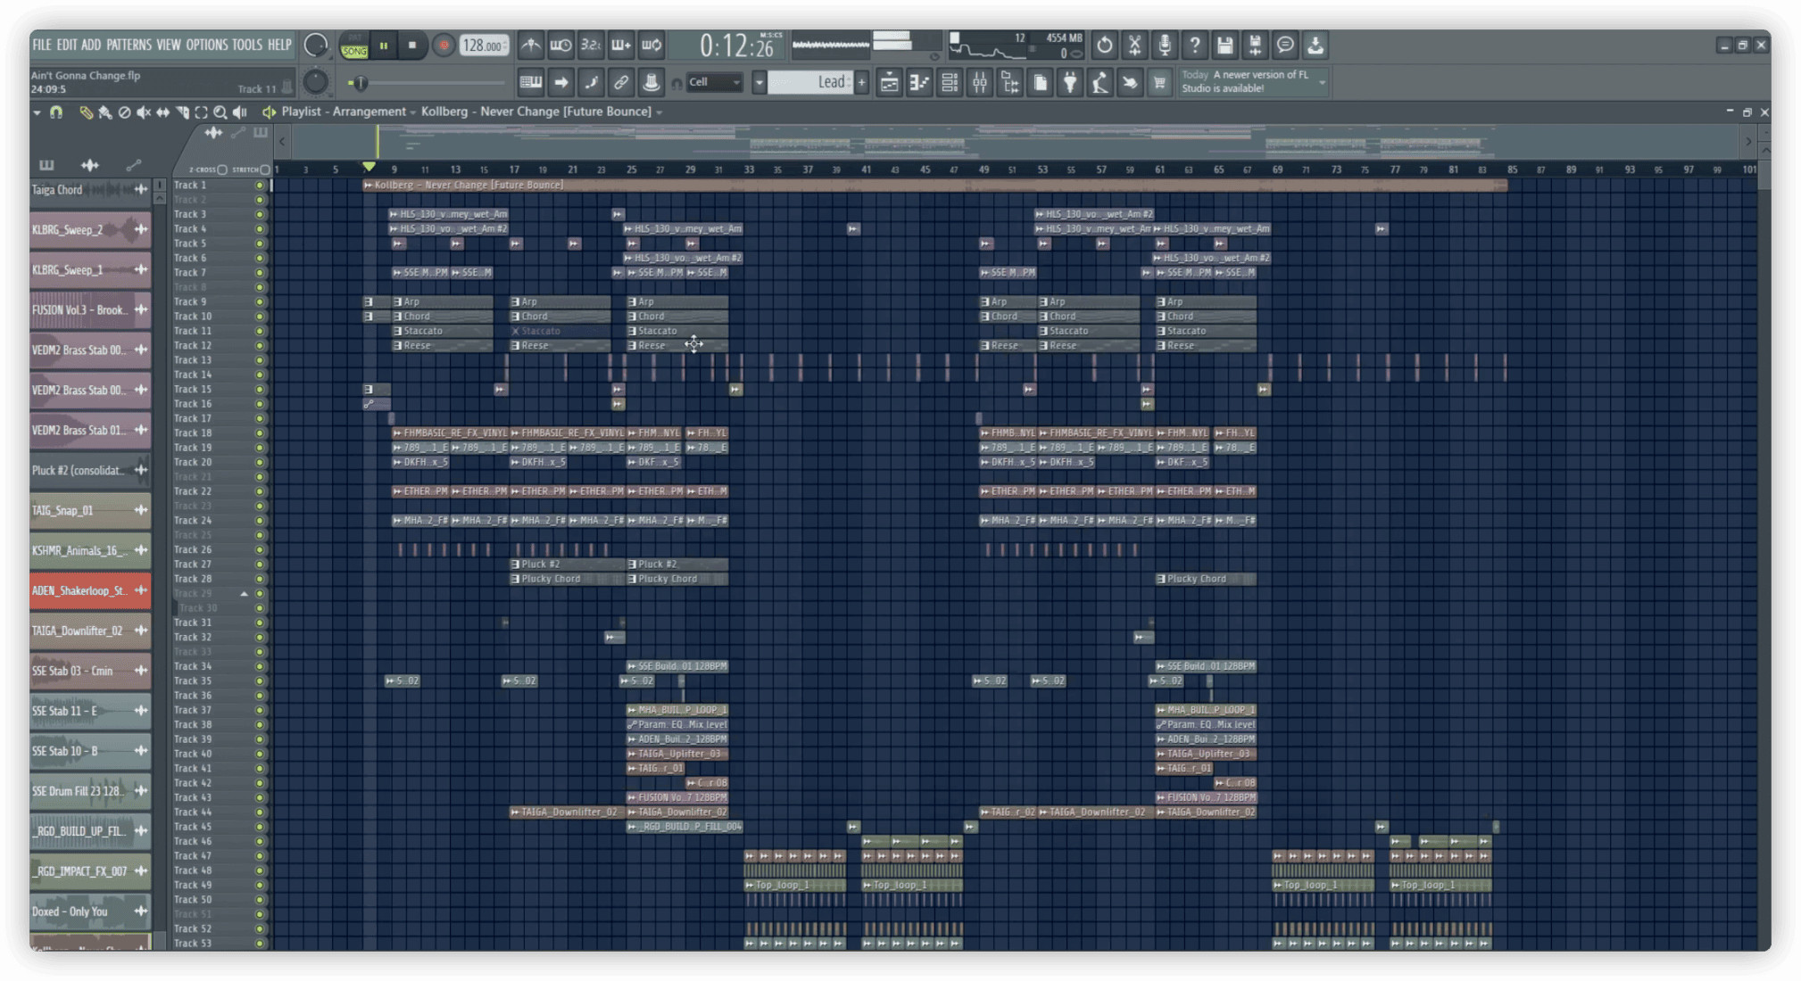Toggle loop recording icon

pos(652,45)
